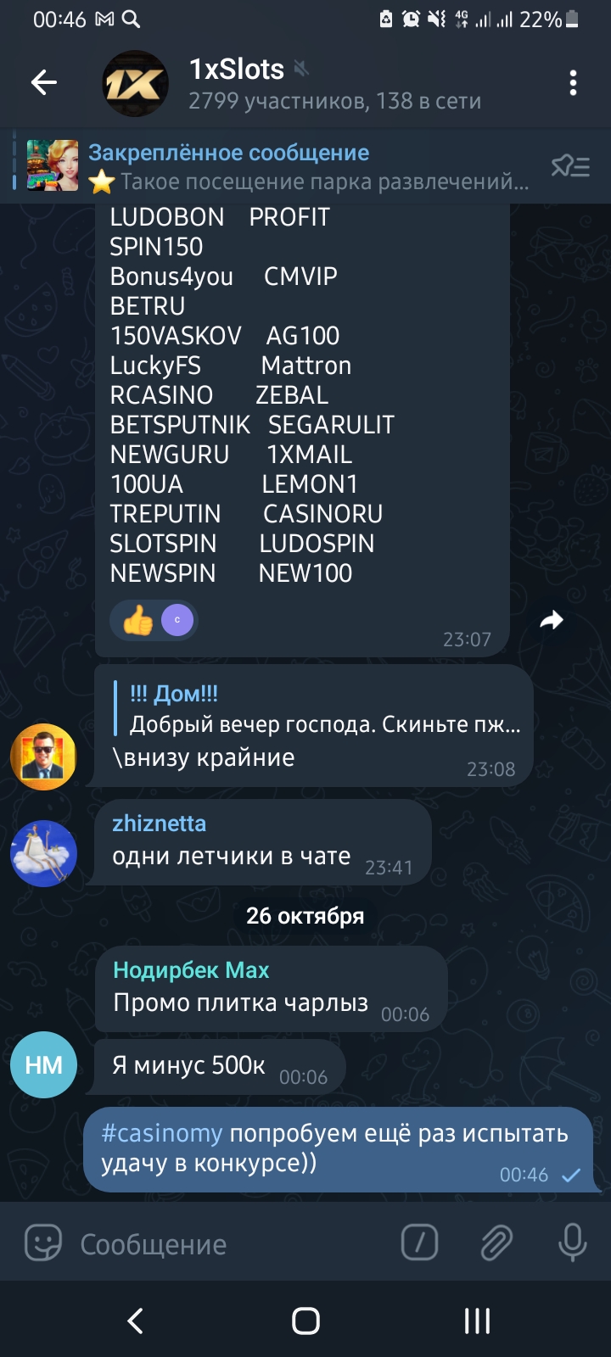The width and height of the screenshot is (611, 1357).
Task: Open the sunglasses user avatar profile
Action: pos(43,757)
